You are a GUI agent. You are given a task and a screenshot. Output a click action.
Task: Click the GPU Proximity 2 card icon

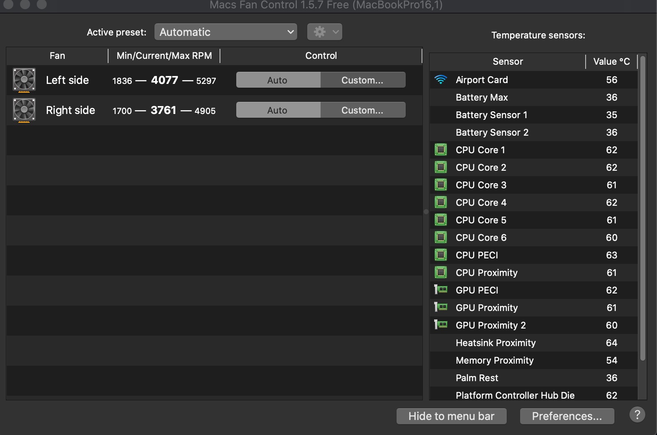pos(441,324)
